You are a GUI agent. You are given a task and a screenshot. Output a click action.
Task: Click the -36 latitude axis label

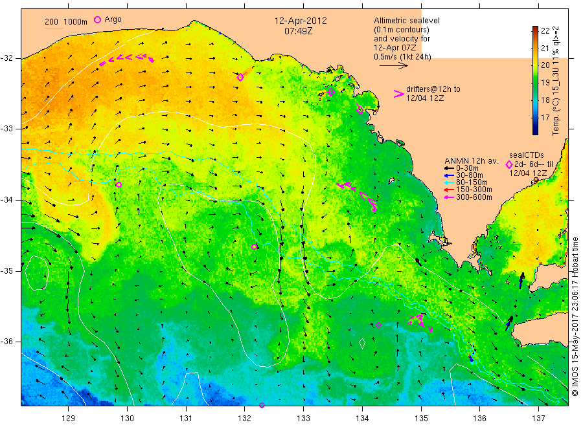pyautogui.click(x=6, y=341)
